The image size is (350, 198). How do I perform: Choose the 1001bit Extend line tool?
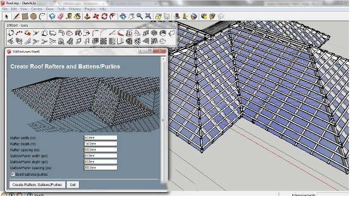[x=112, y=33]
